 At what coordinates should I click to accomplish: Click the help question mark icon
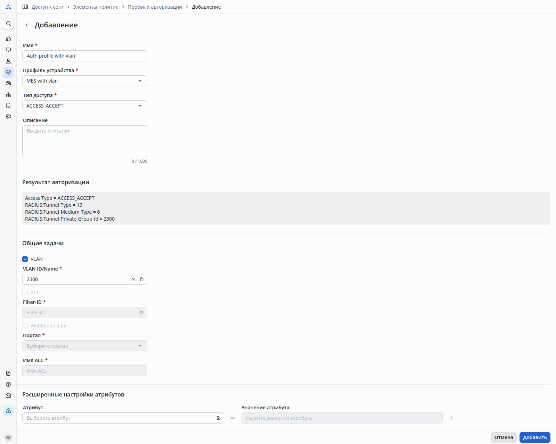click(x=8, y=384)
